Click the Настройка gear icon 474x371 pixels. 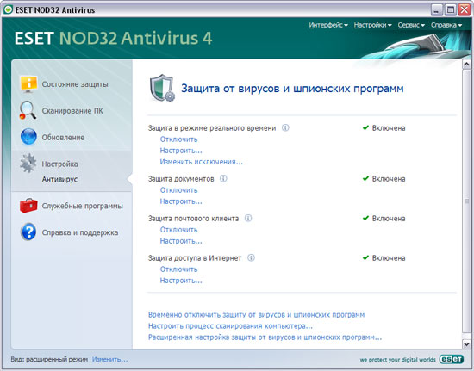click(28, 163)
